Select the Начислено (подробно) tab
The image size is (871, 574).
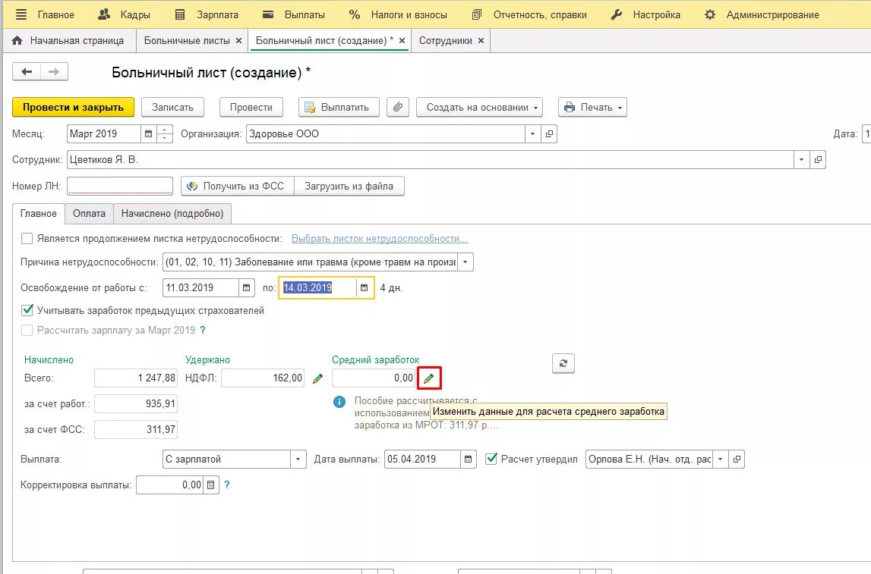coord(172,214)
